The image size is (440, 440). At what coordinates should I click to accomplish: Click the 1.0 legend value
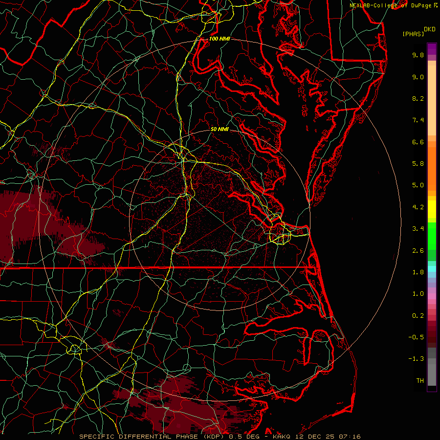point(418,294)
